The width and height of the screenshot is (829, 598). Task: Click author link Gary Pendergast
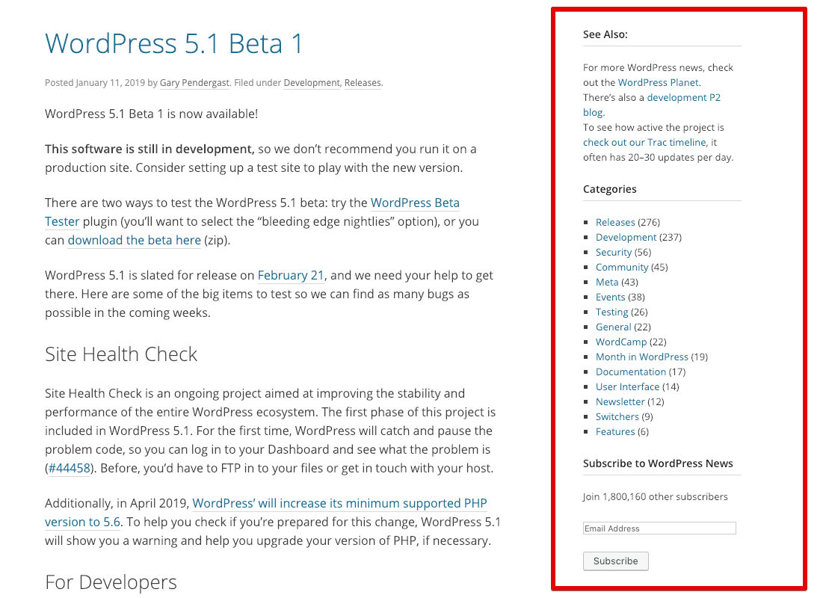(x=194, y=83)
